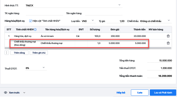This screenshot has width=177, height=97.
Task: Click Lưu và Phát hành button
Action: 163,93
